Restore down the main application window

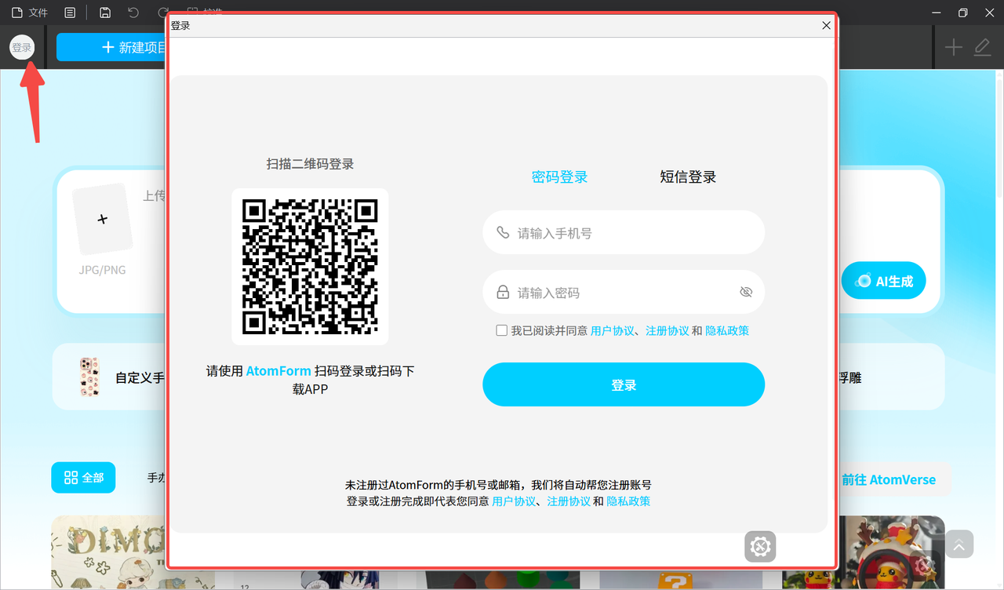click(963, 13)
